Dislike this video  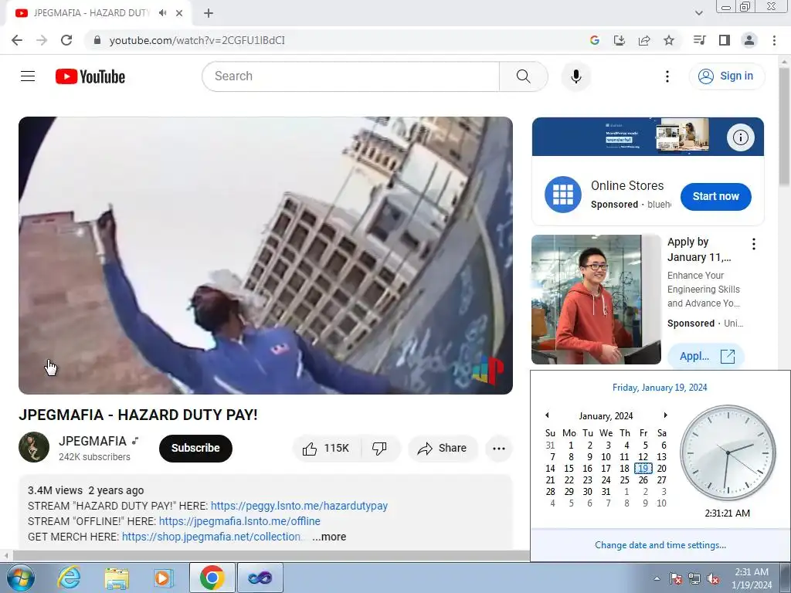(379, 449)
